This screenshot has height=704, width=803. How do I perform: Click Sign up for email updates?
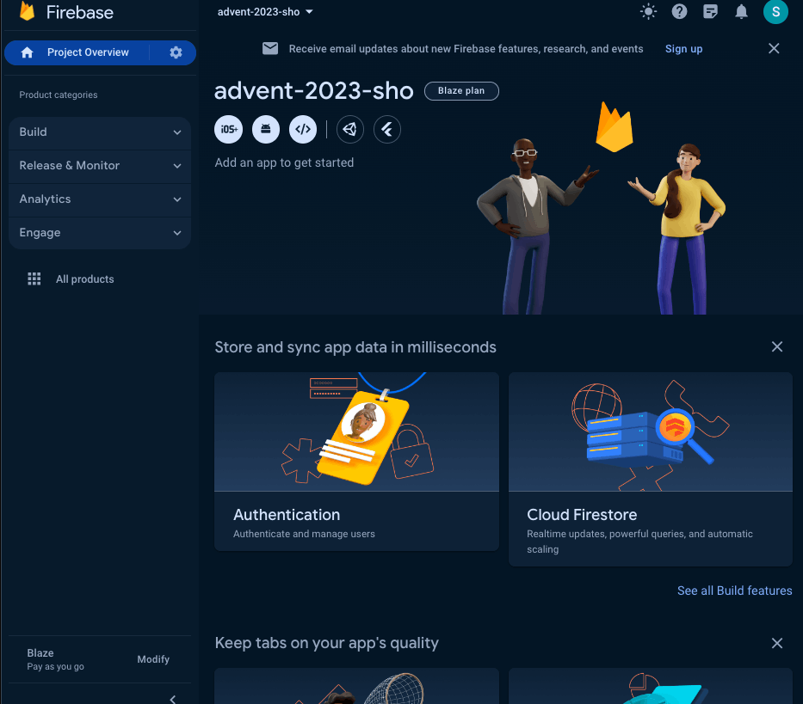click(683, 49)
